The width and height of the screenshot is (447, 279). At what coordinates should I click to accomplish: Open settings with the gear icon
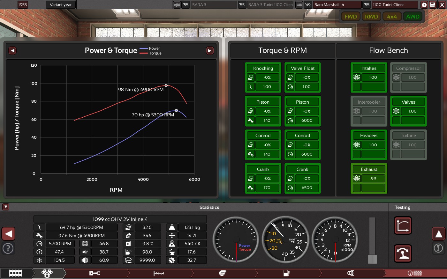(x=424, y=5)
